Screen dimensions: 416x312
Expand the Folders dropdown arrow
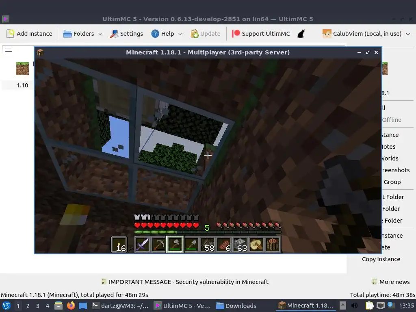point(100,34)
